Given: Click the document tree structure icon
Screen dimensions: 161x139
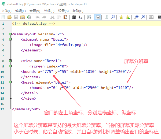Looking at the screenshot, I should tap(106, 17).
